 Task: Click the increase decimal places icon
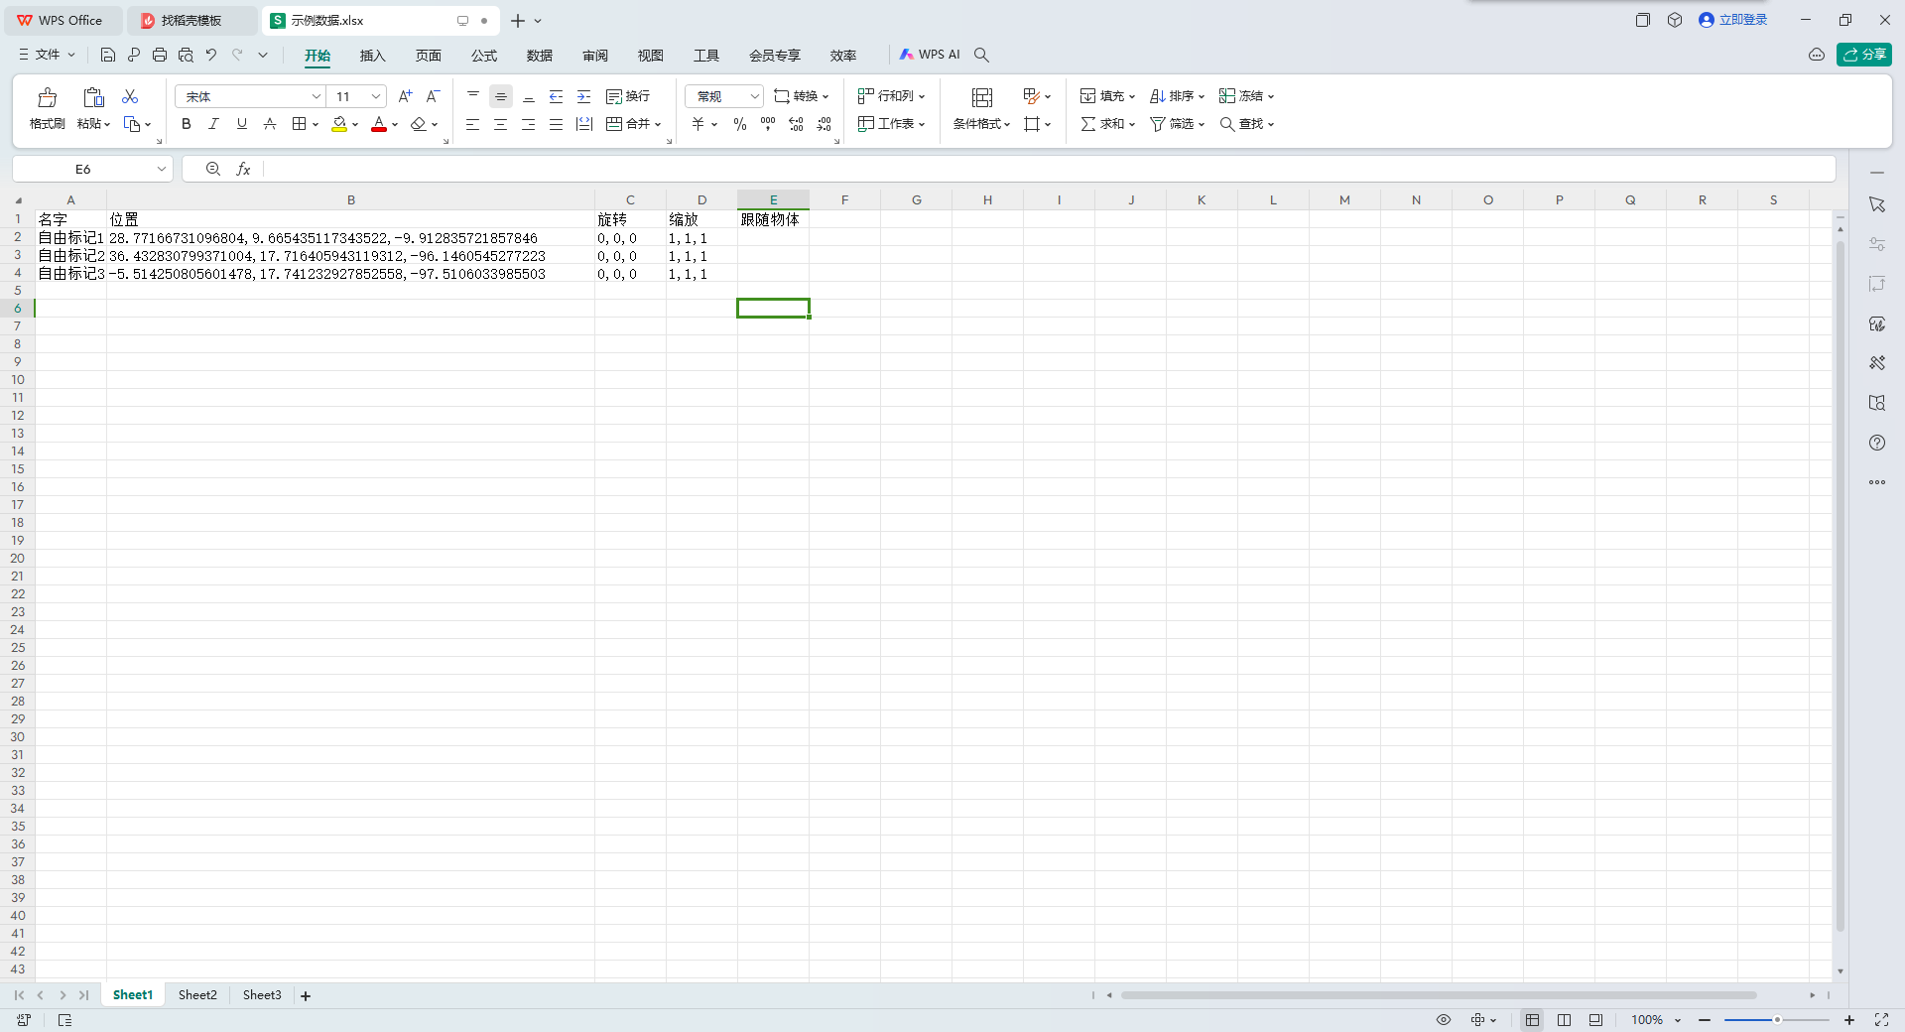[796, 124]
